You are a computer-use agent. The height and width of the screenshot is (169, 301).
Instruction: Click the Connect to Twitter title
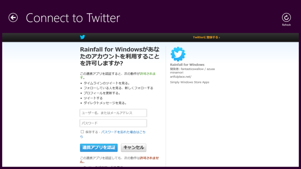point(73,18)
